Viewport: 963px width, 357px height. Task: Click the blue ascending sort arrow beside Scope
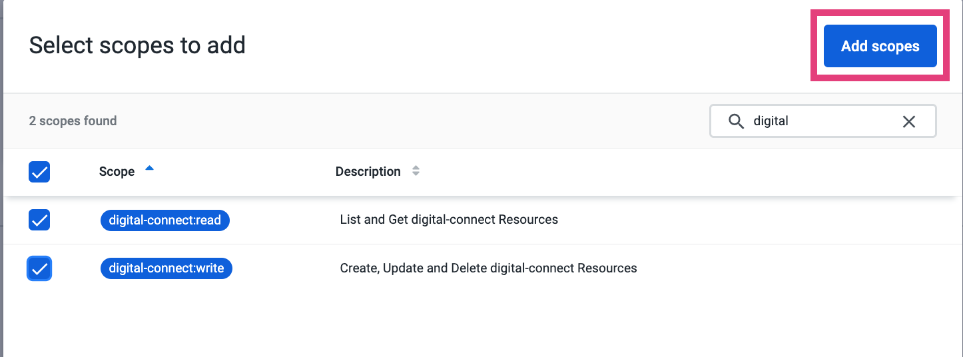click(x=149, y=169)
